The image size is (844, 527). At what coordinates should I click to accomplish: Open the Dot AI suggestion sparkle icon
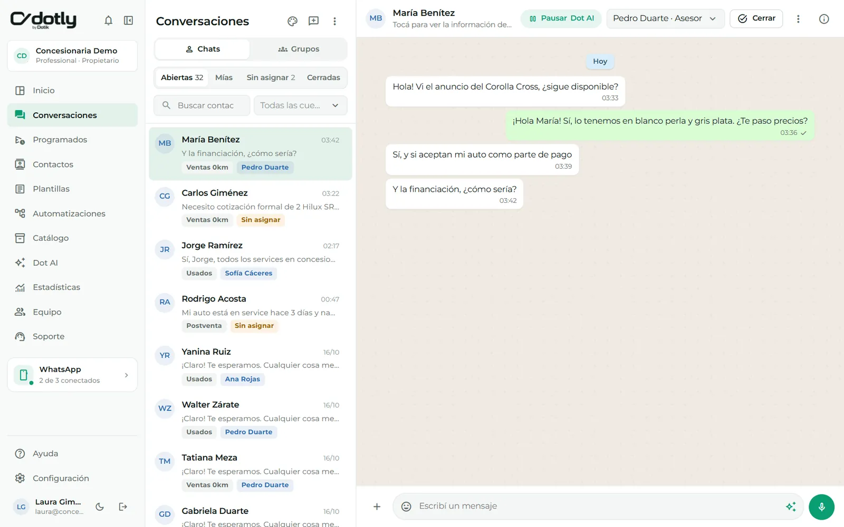click(791, 506)
